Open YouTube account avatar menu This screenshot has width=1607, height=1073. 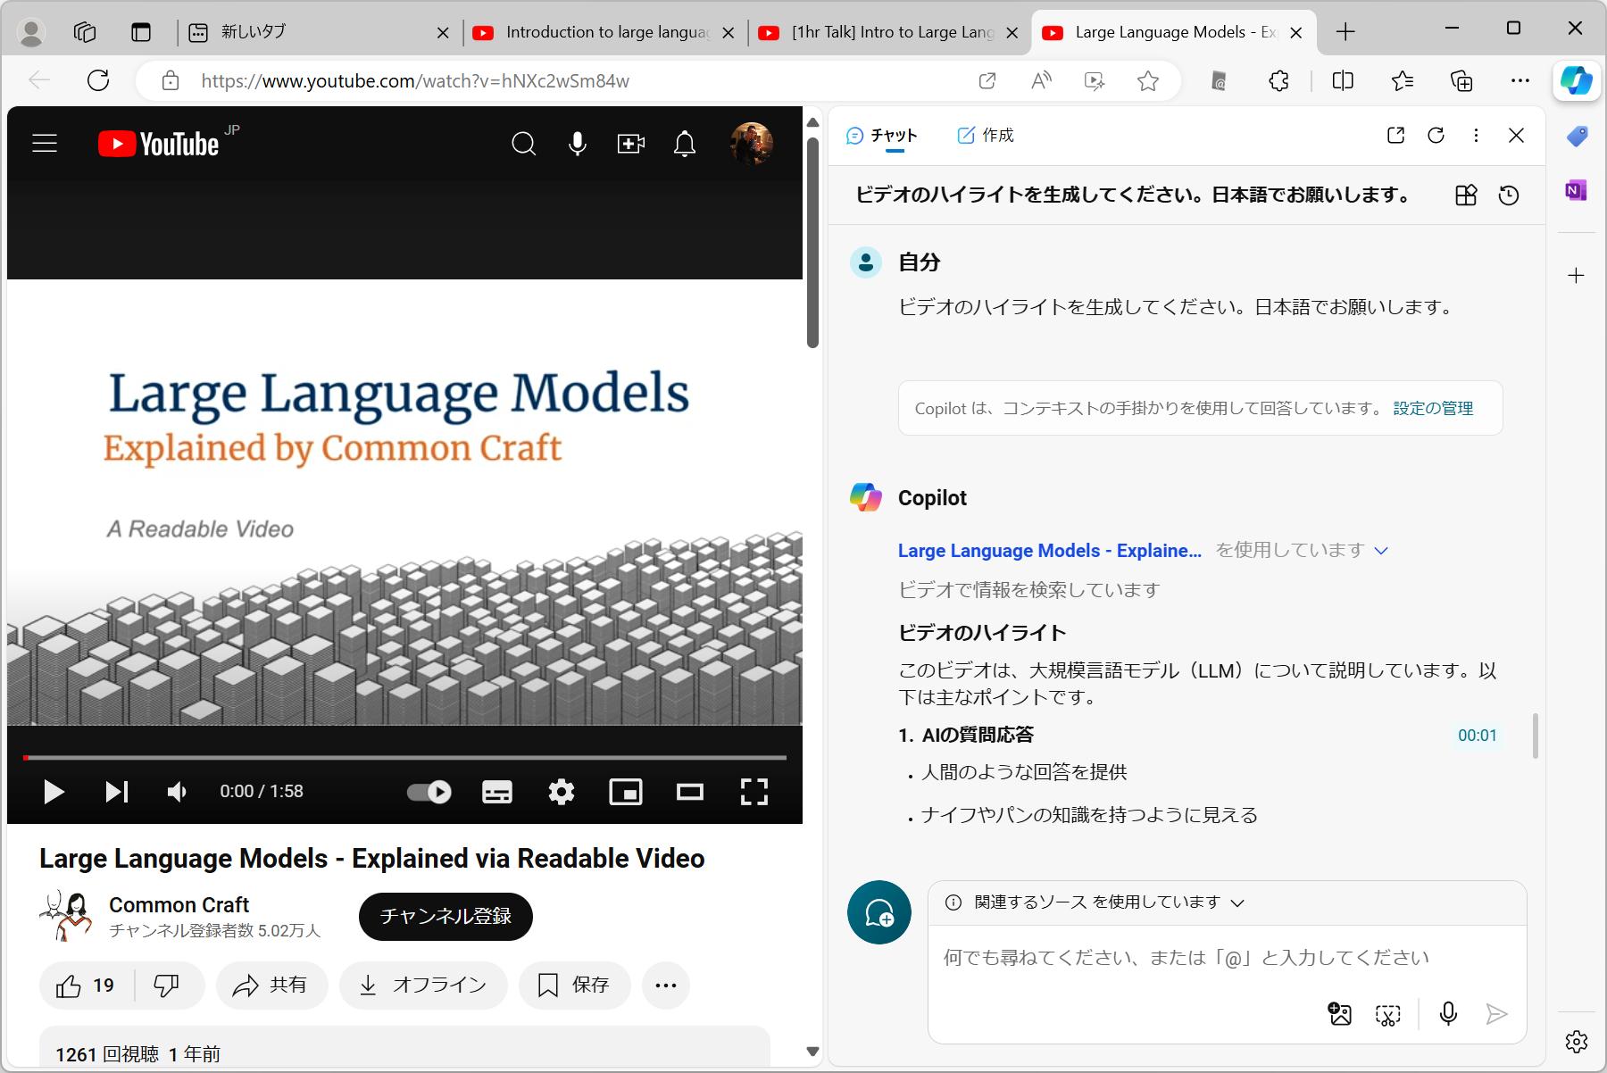point(752,144)
